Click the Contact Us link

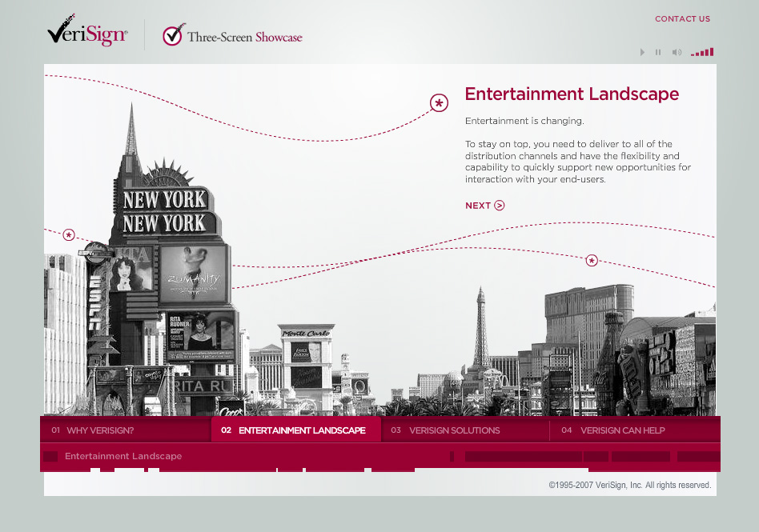click(682, 19)
